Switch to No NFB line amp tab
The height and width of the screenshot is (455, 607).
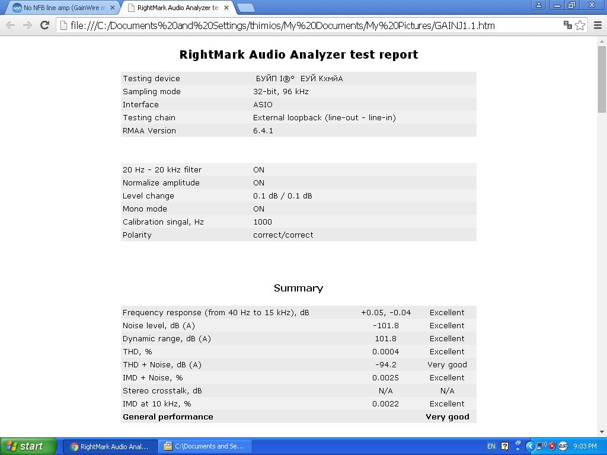[x=64, y=8]
